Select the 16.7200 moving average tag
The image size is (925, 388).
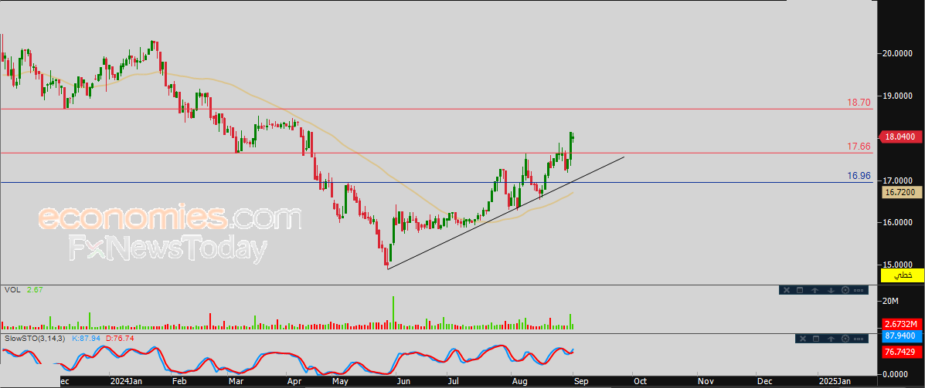[901, 193]
